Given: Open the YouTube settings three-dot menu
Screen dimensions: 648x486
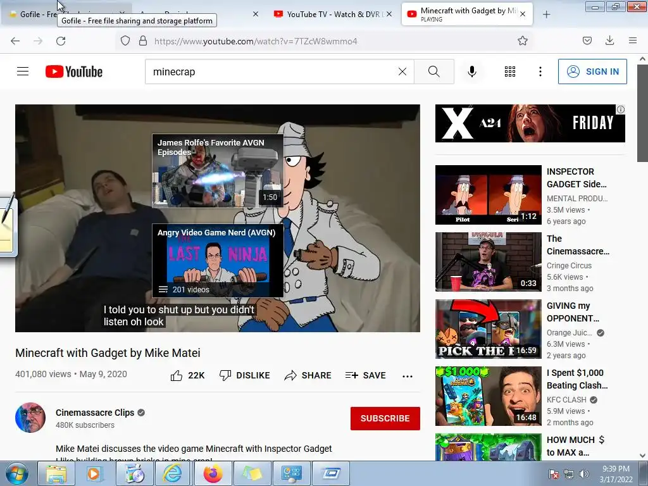Looking at the screenshot, I should (x=540, y=72).
